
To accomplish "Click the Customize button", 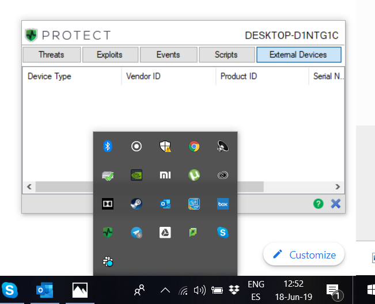I will [x=304, y=254].
